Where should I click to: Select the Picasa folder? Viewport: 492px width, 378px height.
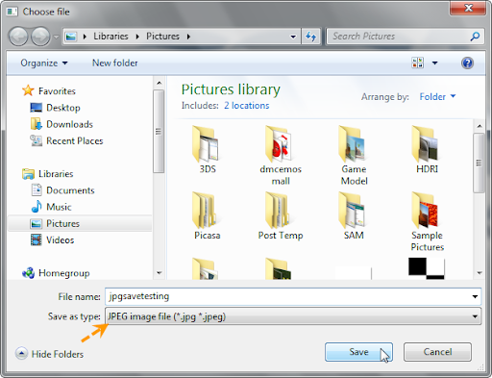click(207, 215)
